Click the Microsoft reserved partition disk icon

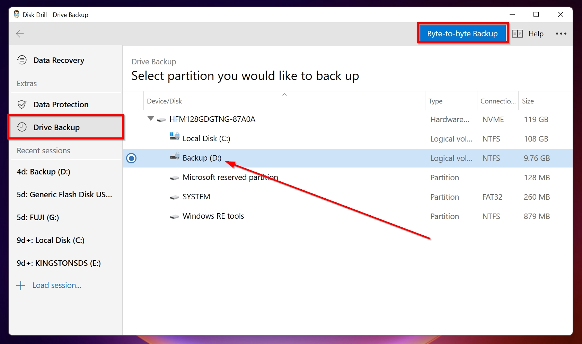(x=175, y=178)
